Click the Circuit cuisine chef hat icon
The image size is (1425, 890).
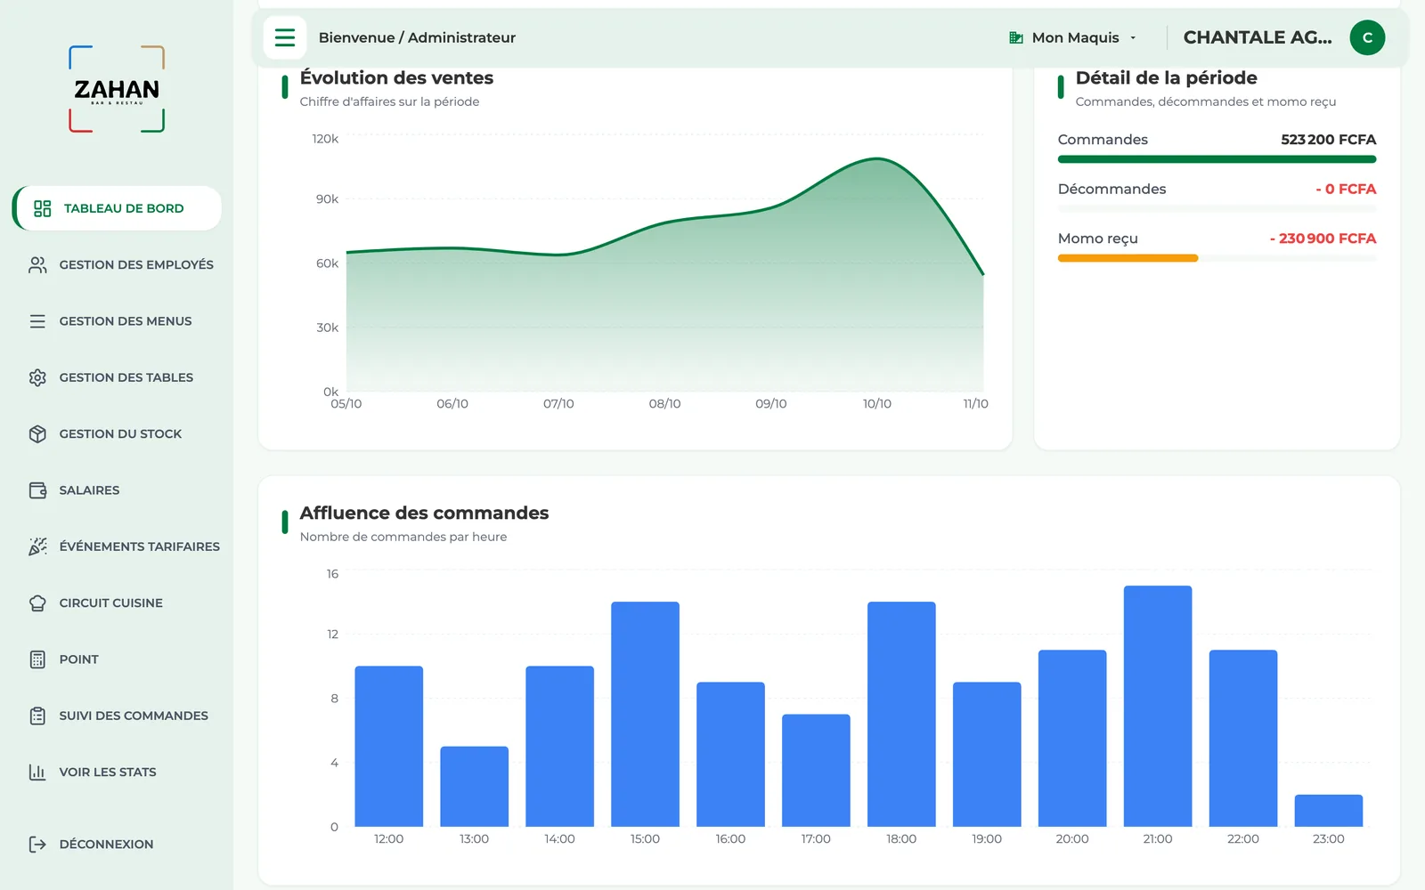click(37, 603)
